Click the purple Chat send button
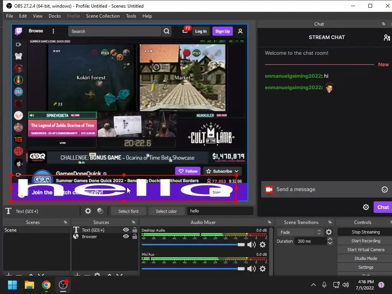 point(383,207)
